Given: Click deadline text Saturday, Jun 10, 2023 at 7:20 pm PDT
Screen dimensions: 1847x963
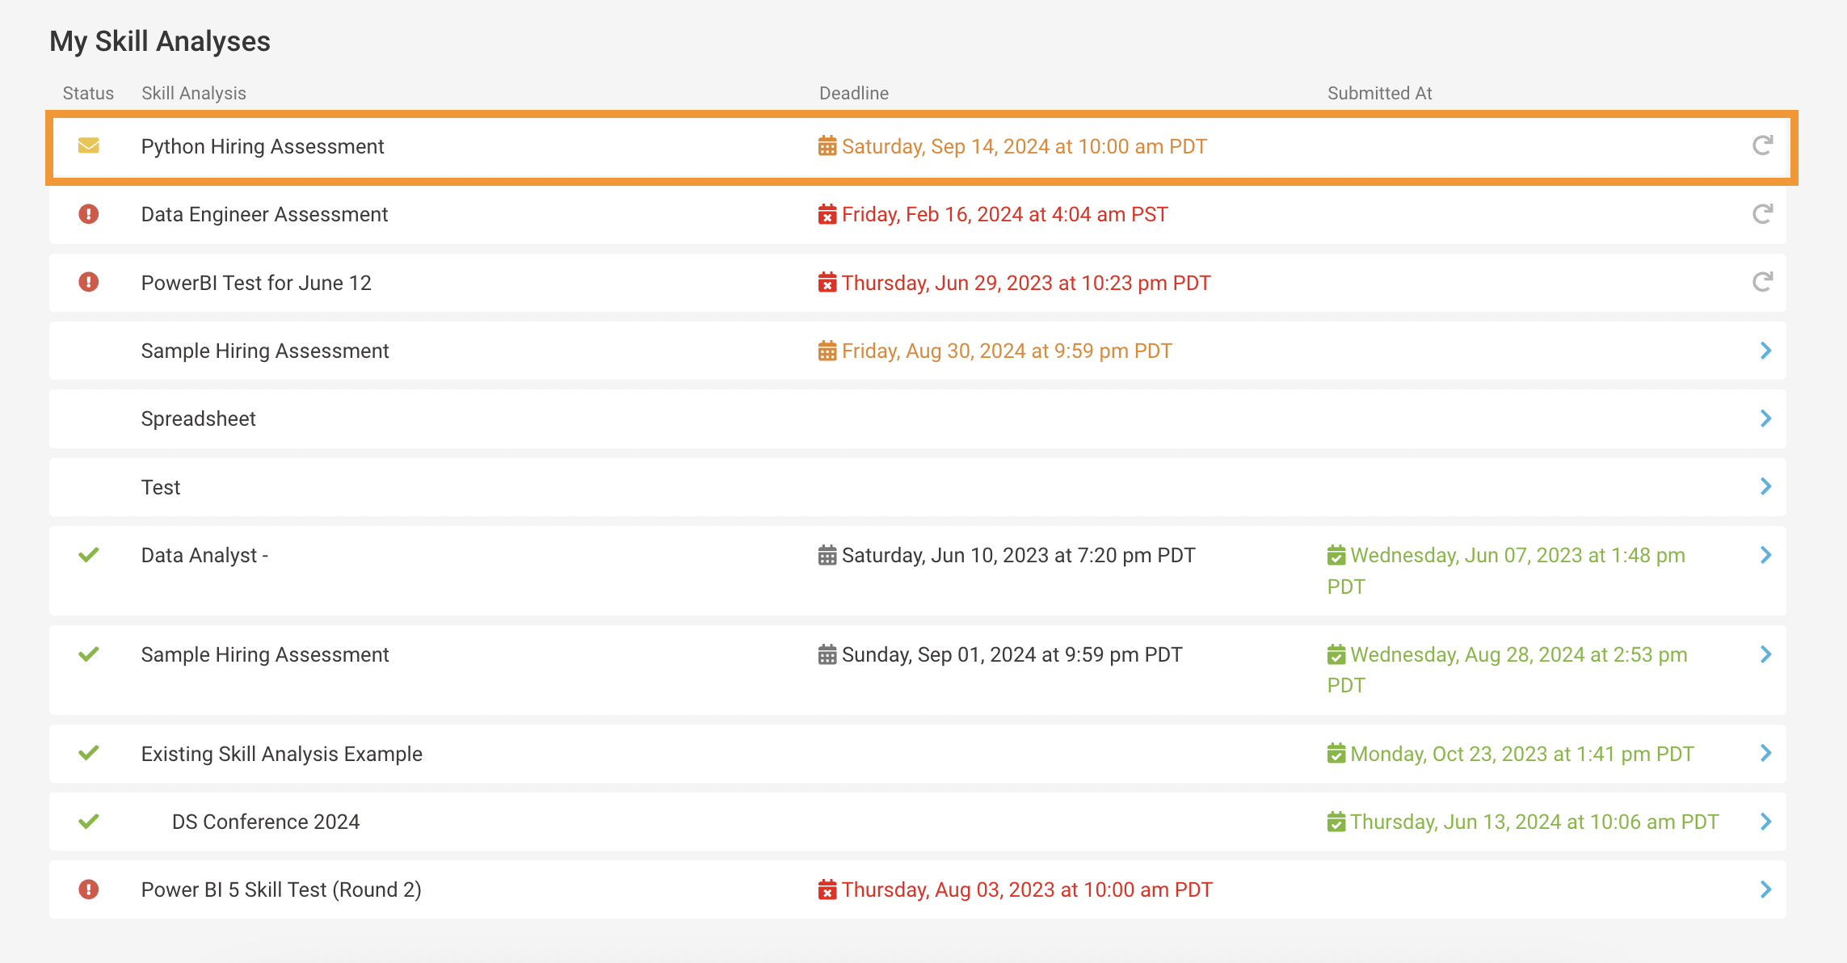Looking at the screenshot, I should click(1019, 555).
